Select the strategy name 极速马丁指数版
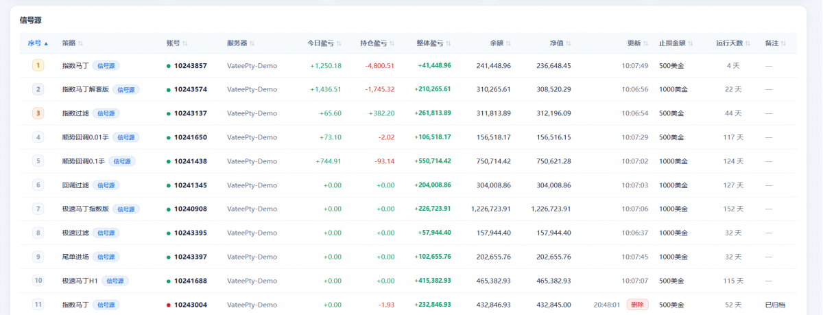Viewport: 823px width, 315px height. 86,209
